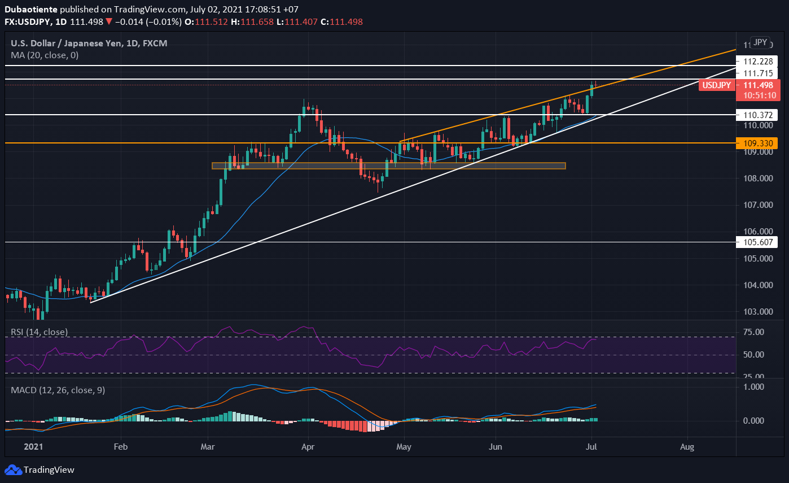Screen dimensions: 789x483
Task: Select the 112.228 horizontal line price label
Action: point(758,61)
